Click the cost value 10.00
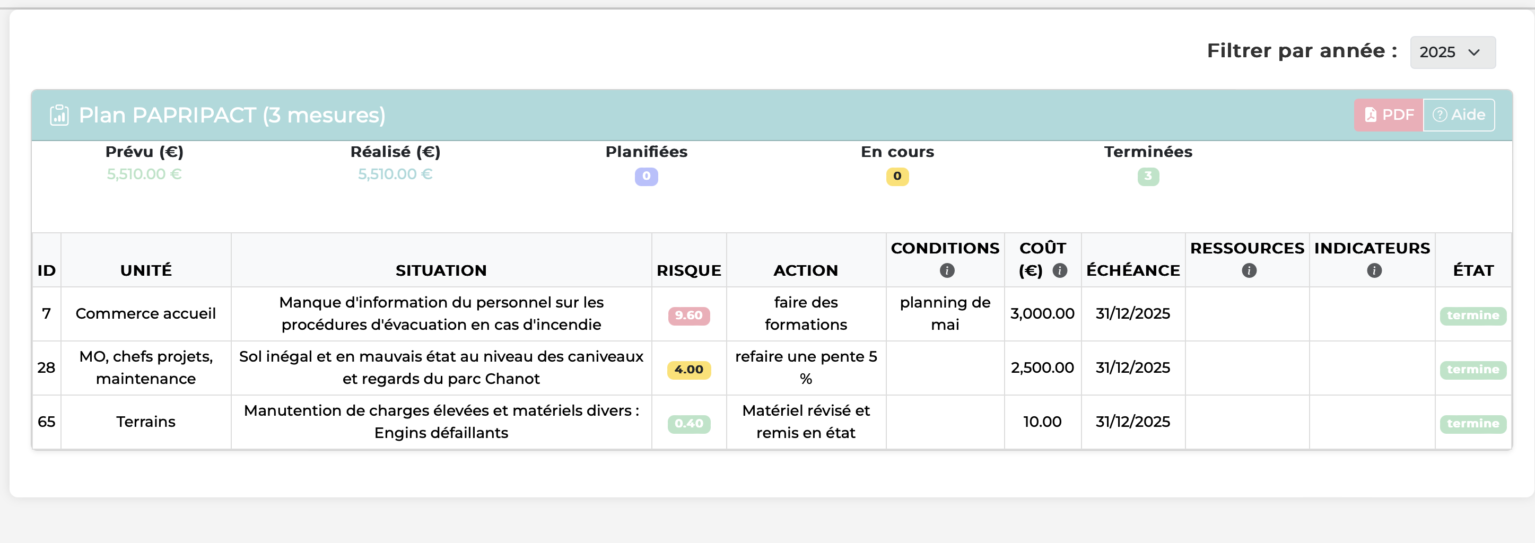1535x543 pixels. (x=1042, y=422)
